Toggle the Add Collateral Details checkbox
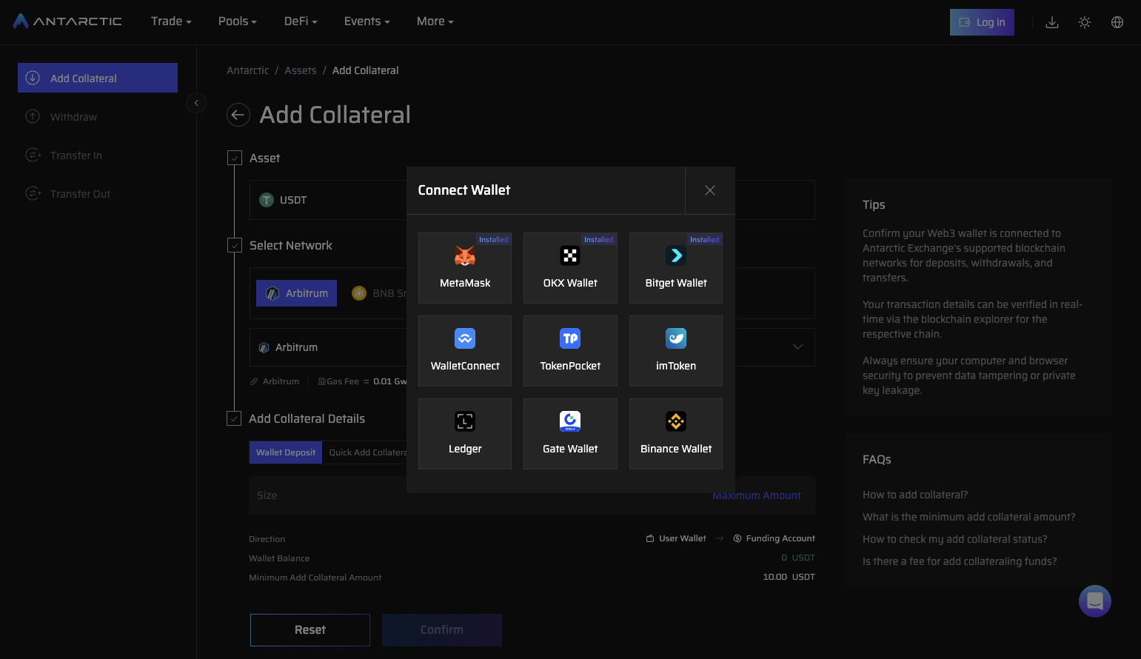The image size is (1141, 659). click(x=234, y=418)
